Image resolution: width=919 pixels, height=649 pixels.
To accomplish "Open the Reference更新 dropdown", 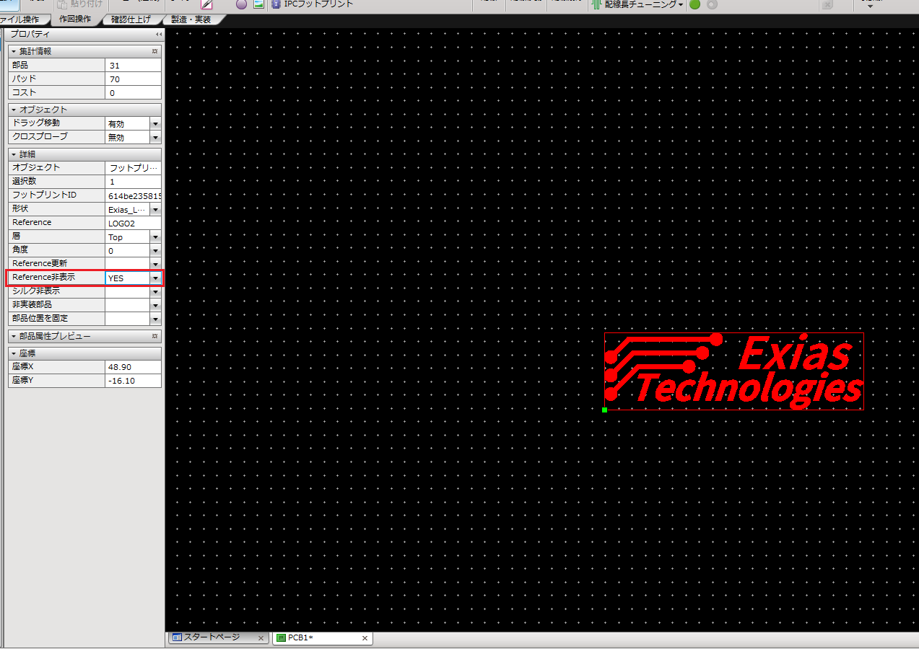I will click(x=155, y=264).
